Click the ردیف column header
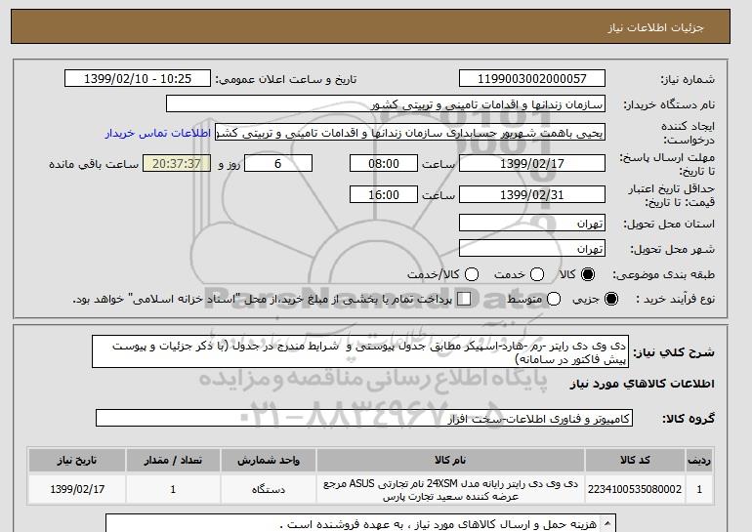 tap(699, 460)
